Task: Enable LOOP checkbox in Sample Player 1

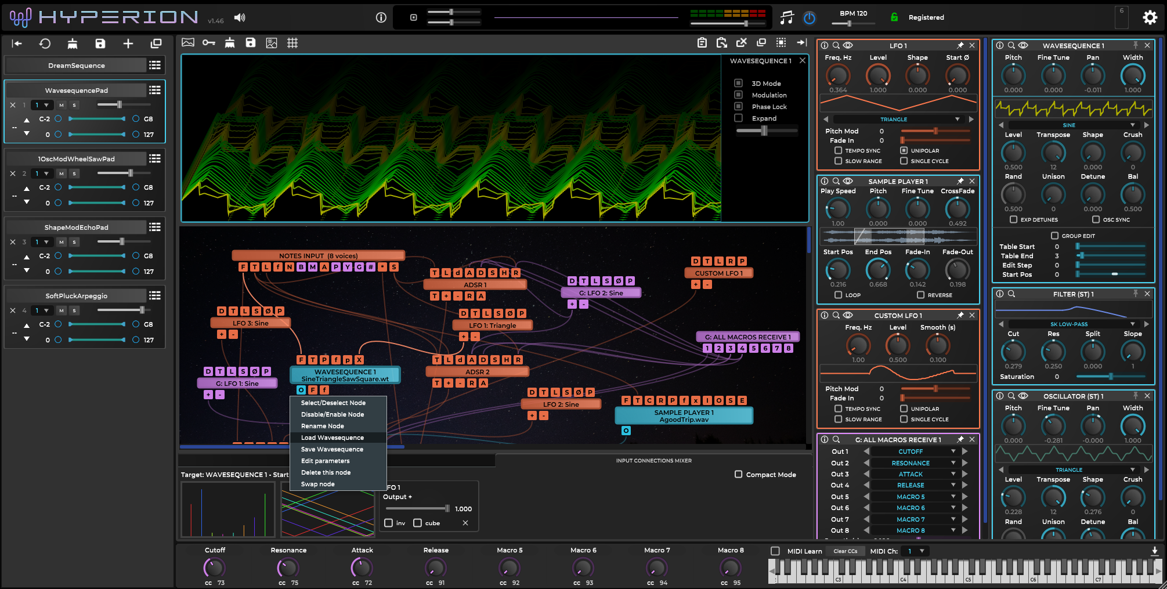Action: pos(838,295)
